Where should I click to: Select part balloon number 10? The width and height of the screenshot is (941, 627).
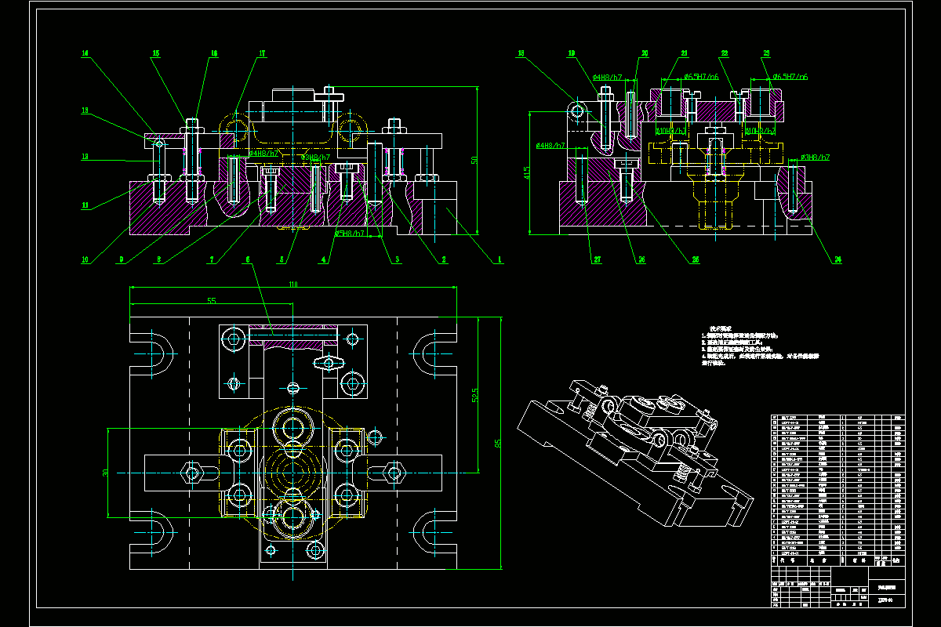pyautogui.click(x=85, y=260)
